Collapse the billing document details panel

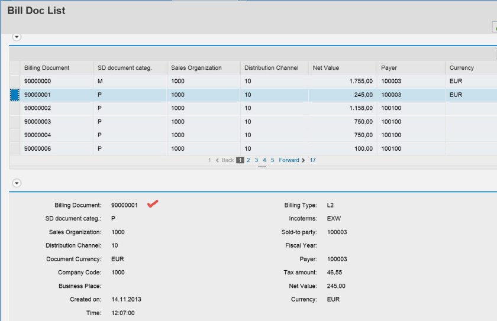coord(17,183)
